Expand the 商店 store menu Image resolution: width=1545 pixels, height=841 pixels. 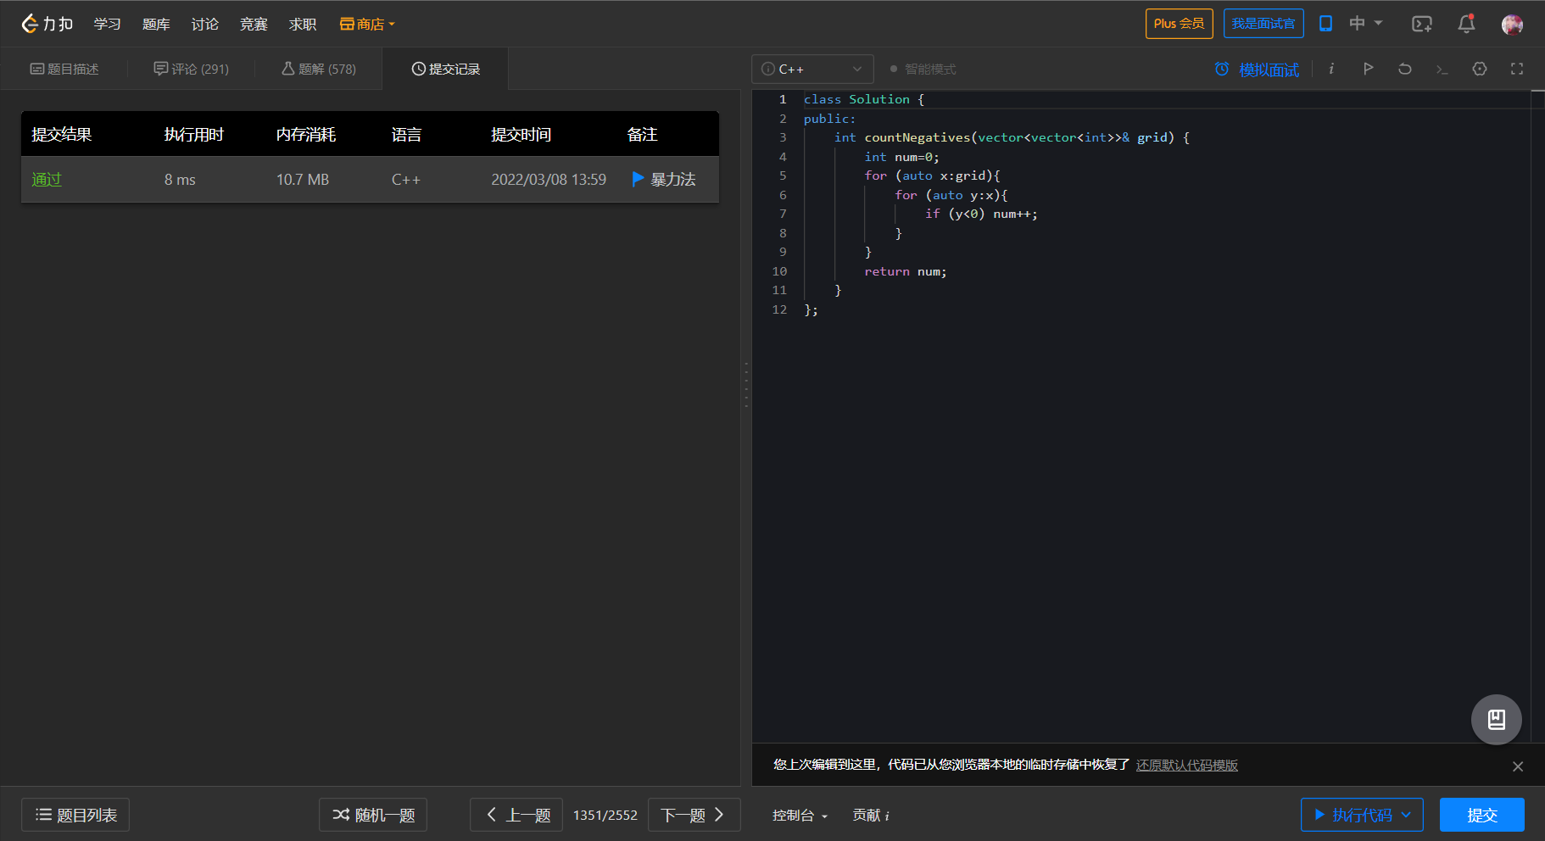tap(368, 25)
